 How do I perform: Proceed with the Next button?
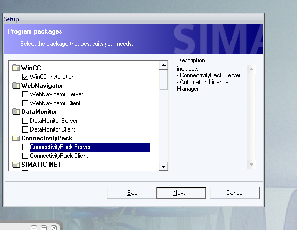[x=181, y=193]
